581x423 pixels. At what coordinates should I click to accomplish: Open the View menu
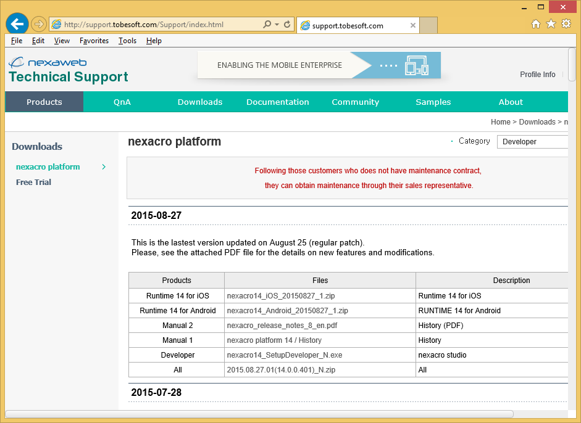62,41
